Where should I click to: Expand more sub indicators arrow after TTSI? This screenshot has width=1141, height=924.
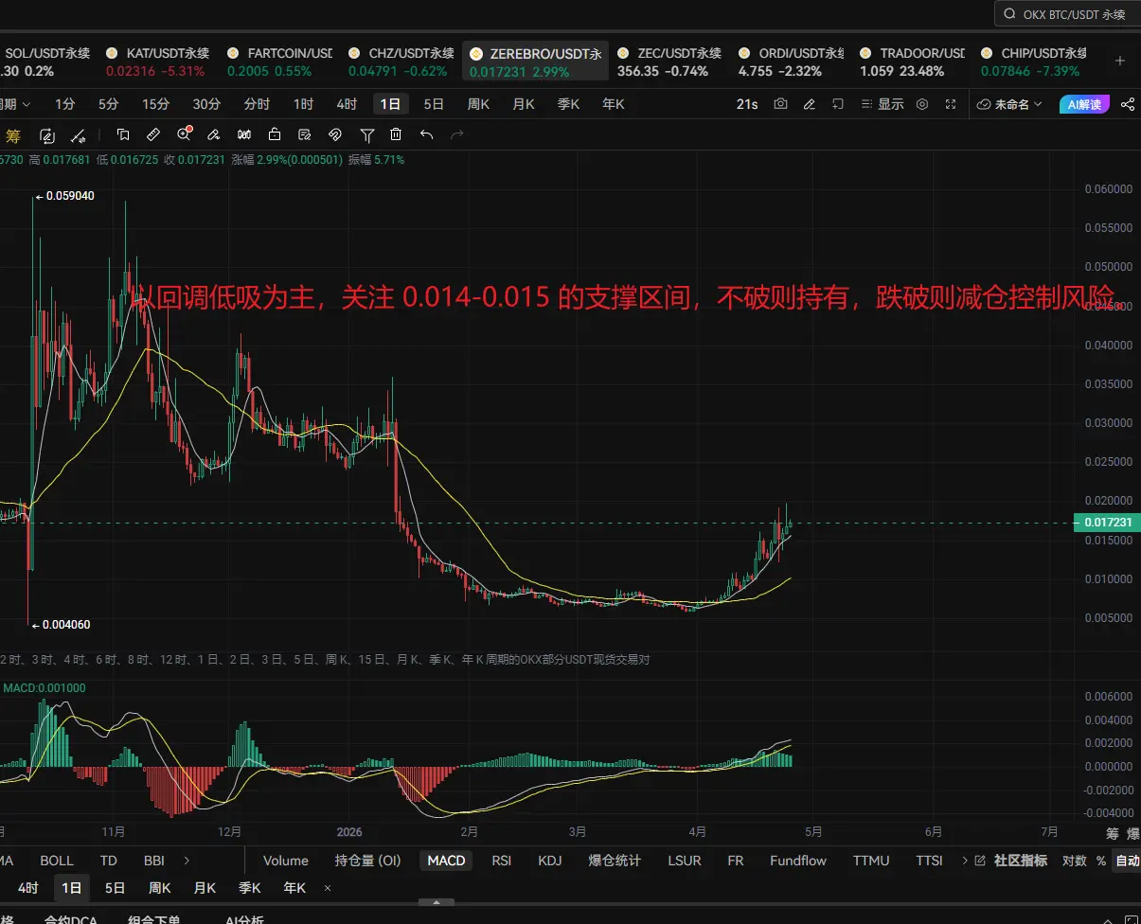964,861
